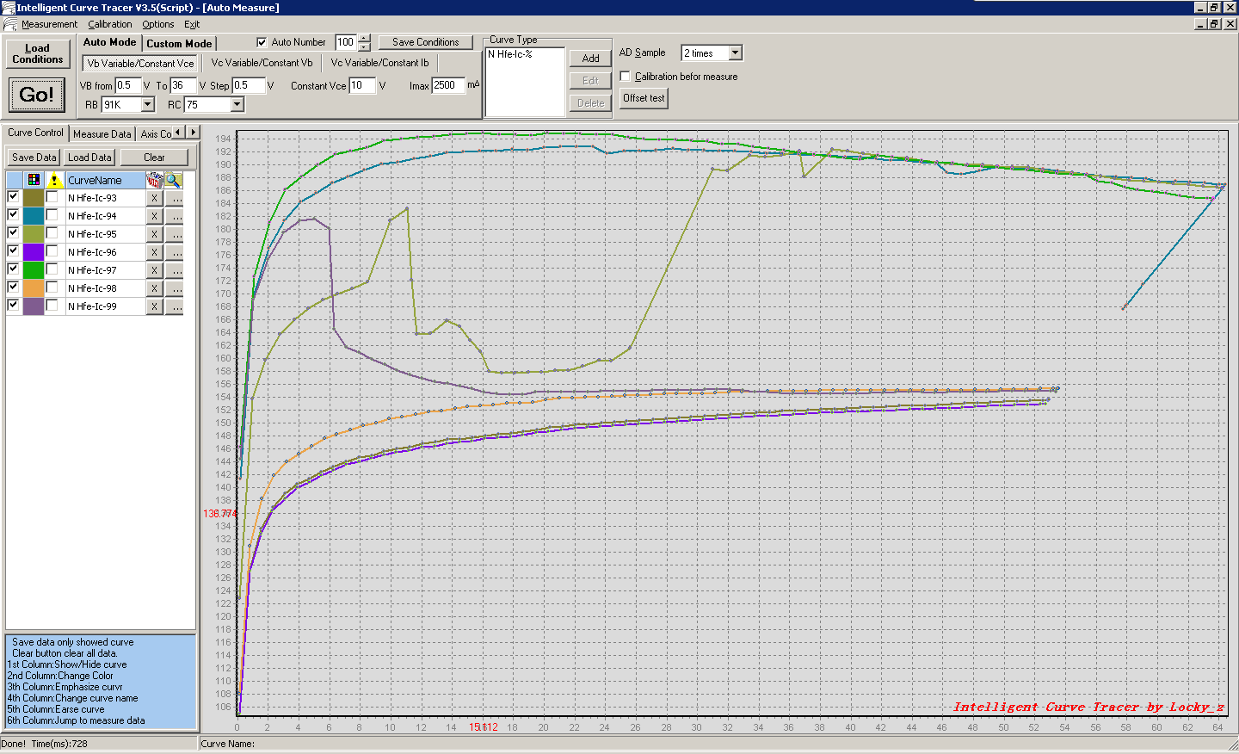Erase curve N Hfe-Ic-97 with X
This screenshot has height=754, width=1239.
point(154,270)
